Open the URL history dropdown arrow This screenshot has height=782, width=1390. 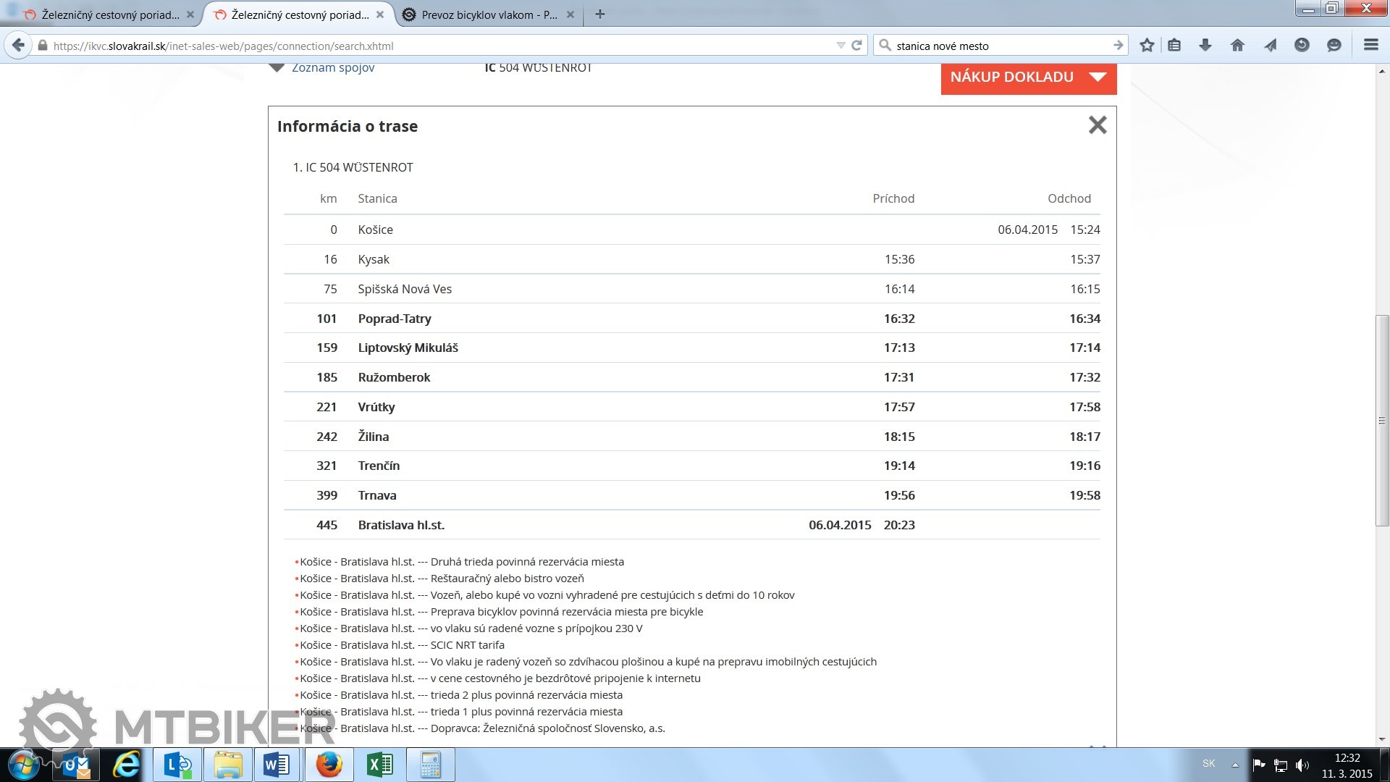(x=841, y=46)
